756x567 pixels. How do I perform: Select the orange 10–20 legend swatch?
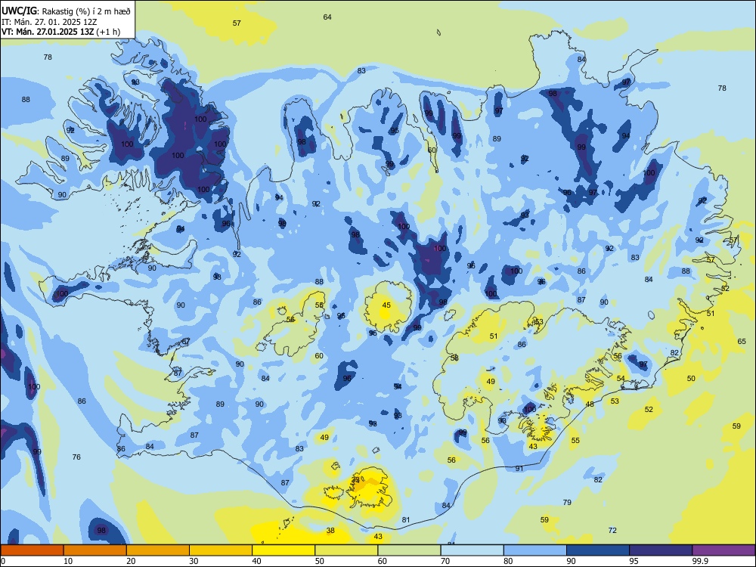(x=95, y=550)
